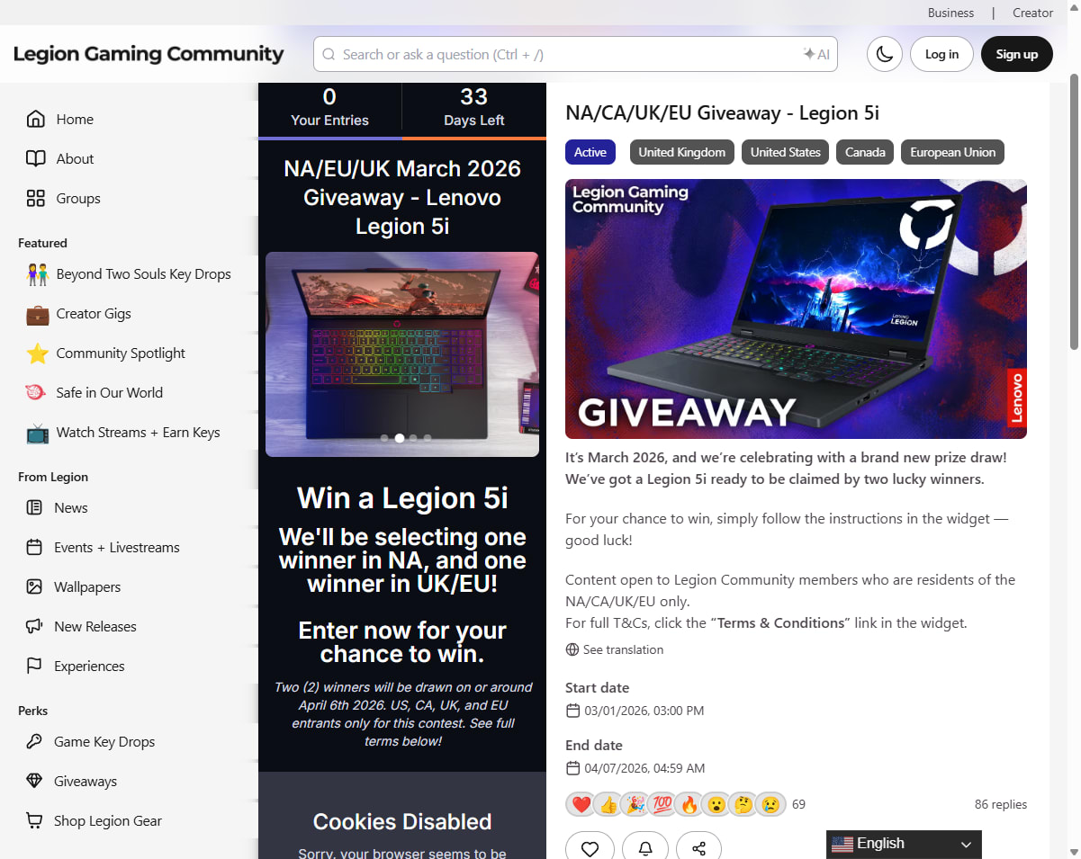Click the reaction count 69
The image size is (1081, 859).
pyautogui.click(x=798, y=804)
